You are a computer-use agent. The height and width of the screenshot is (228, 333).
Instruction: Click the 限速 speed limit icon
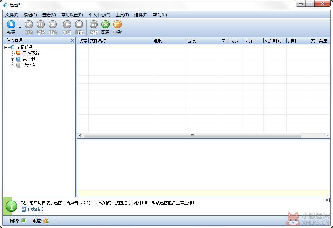pyautogui.click(x=46, y=221)
